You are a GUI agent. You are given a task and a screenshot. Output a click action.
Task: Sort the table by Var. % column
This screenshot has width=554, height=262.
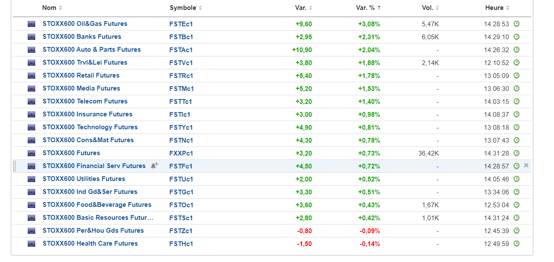click(x=369, y=8)
